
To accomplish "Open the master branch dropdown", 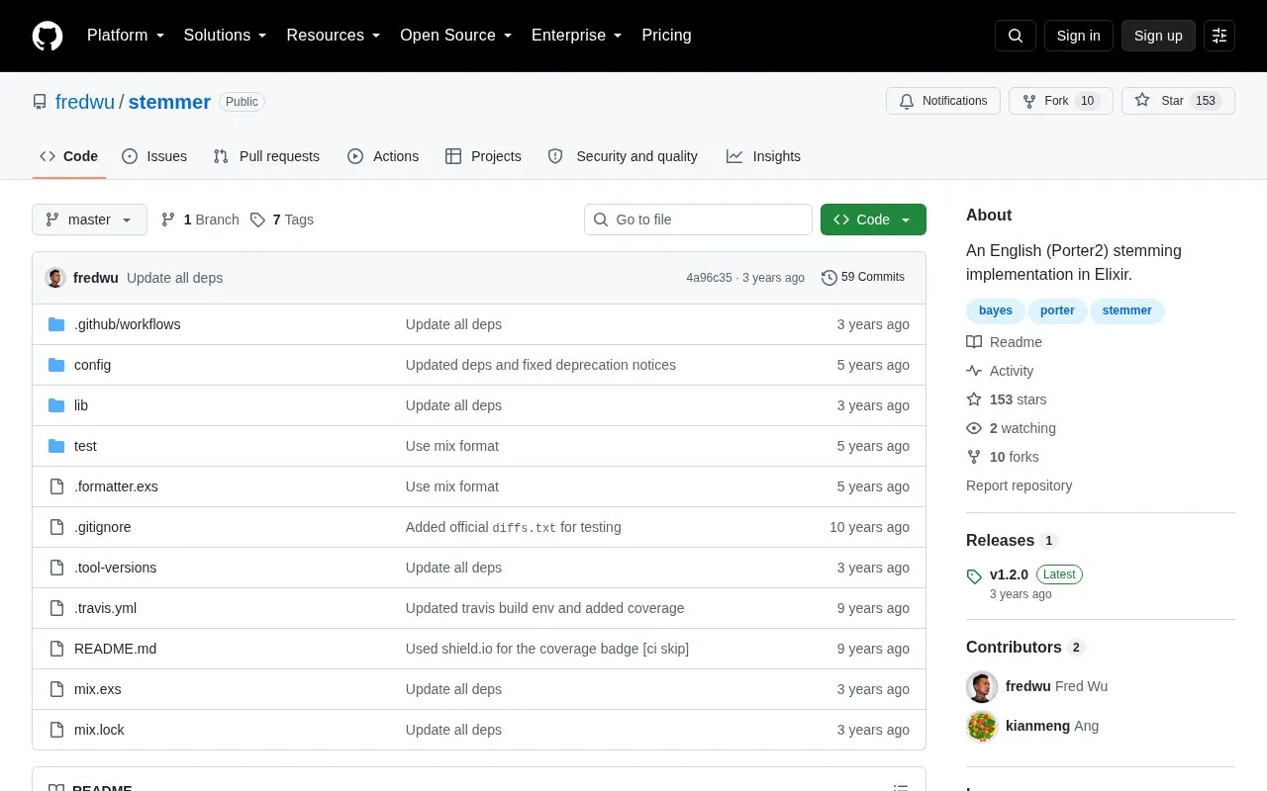I will tap(89, 220).
